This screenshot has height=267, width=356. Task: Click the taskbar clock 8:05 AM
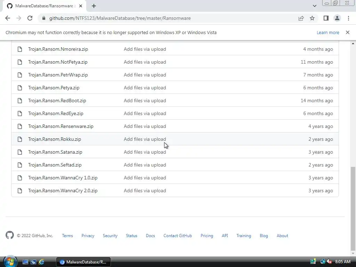[x=342, y=262]
